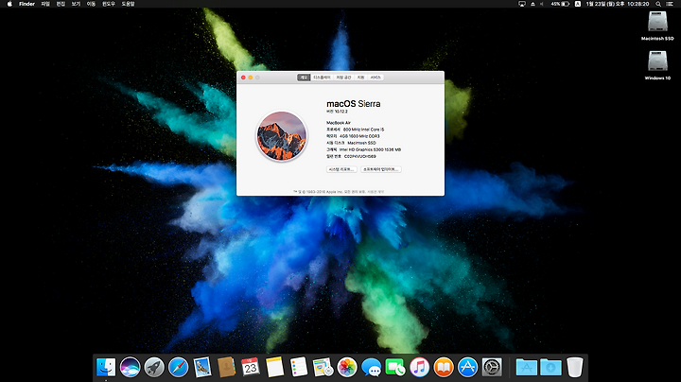Open Calendar icon showing 23

251,367
